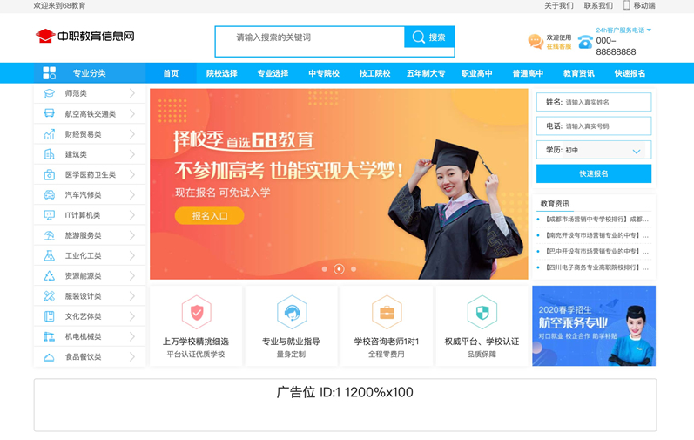Click the 服装设计类 scissors icon

[49, 296]
